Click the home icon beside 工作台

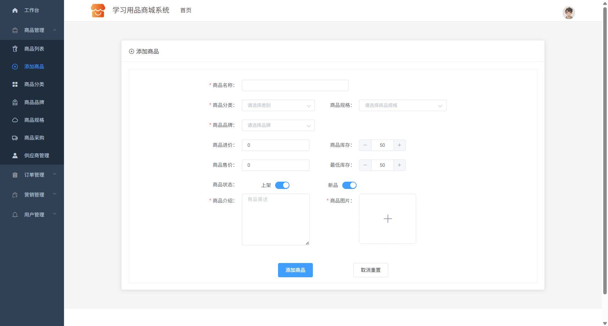pyautogui.click(x=15, y=10)
